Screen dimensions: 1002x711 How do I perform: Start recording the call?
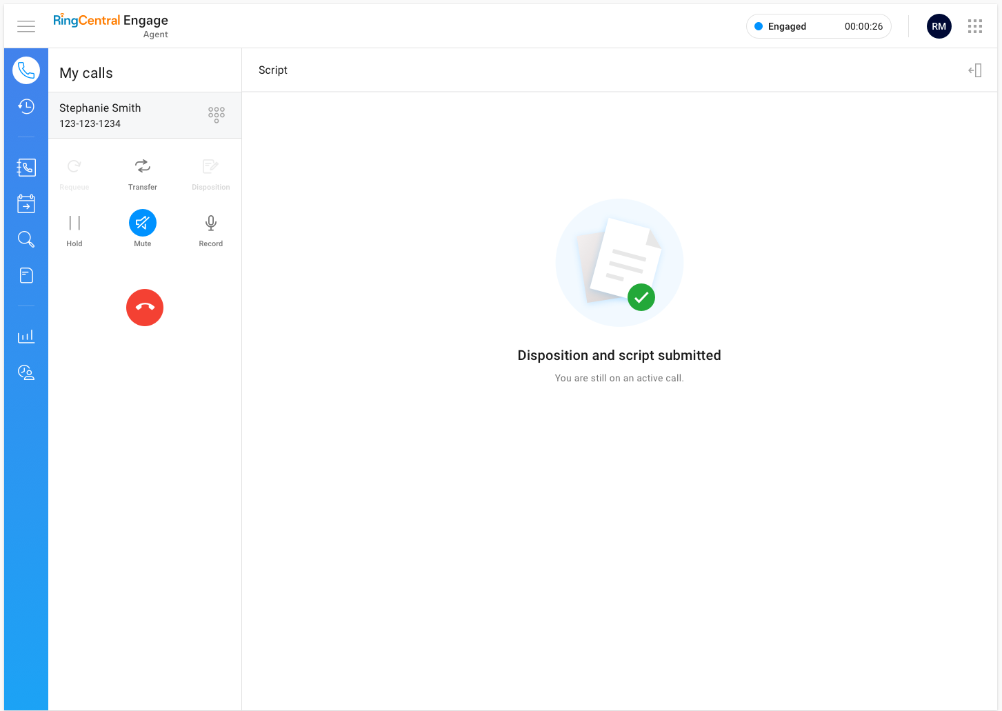(x=210, y=228)
